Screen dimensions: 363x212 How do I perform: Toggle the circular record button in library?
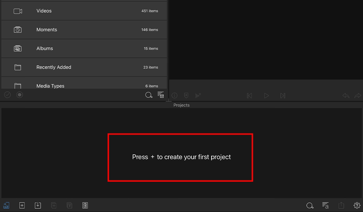pyautogui.click(x=20, y=95)
